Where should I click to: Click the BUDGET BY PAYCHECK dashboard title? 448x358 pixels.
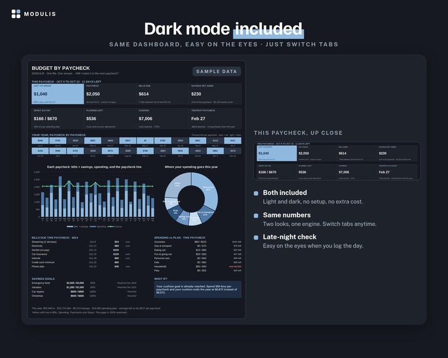(60, 68)
